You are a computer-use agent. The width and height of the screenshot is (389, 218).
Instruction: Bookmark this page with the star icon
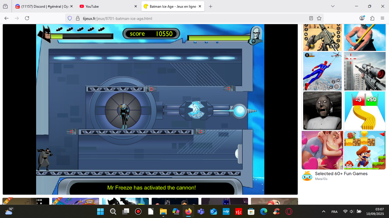click(x=319, y=18)
